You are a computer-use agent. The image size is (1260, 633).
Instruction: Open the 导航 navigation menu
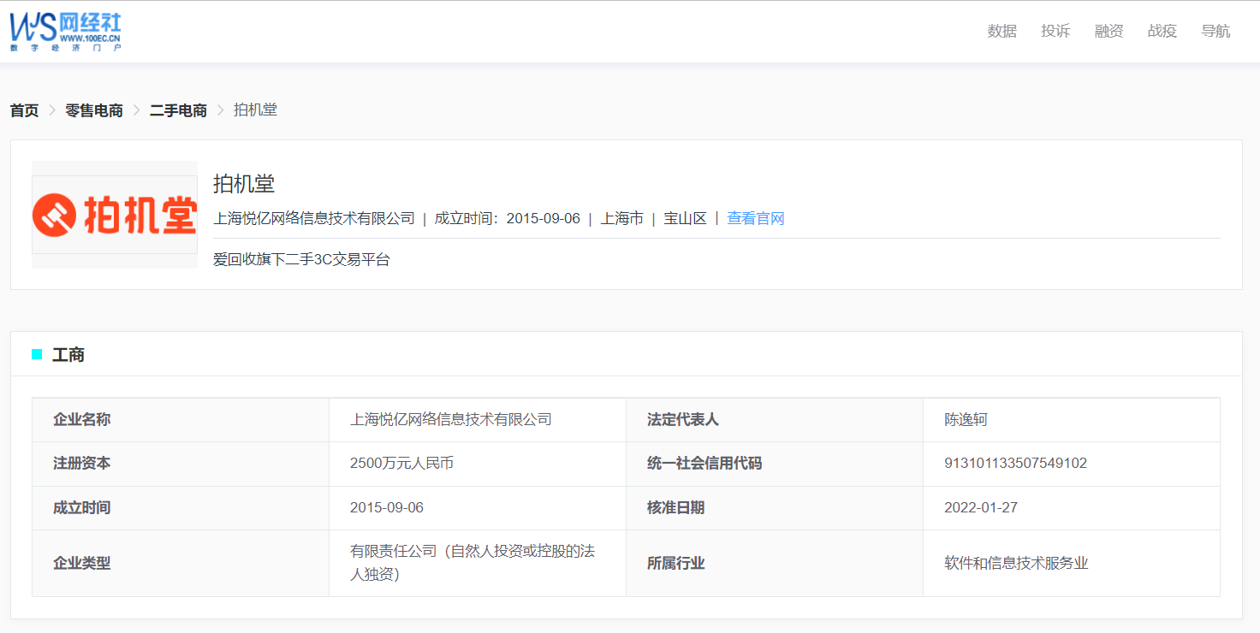click(1215, 32)
